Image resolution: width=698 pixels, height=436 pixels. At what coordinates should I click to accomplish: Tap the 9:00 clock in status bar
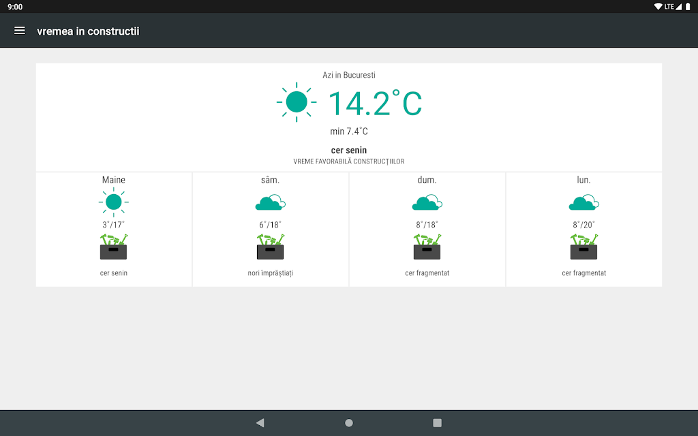[15, 7]
